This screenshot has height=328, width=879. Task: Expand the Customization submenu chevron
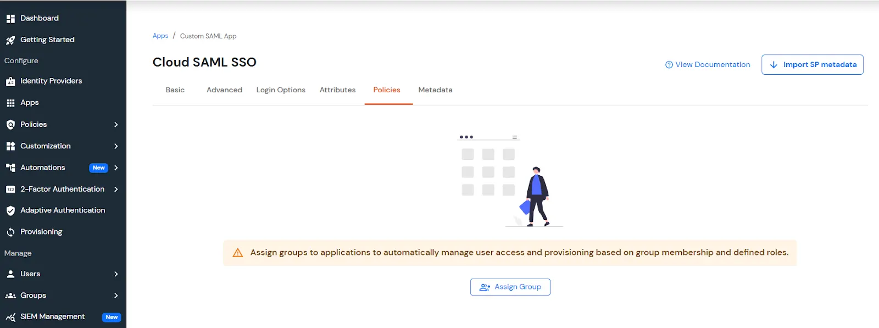coord(116,146)
